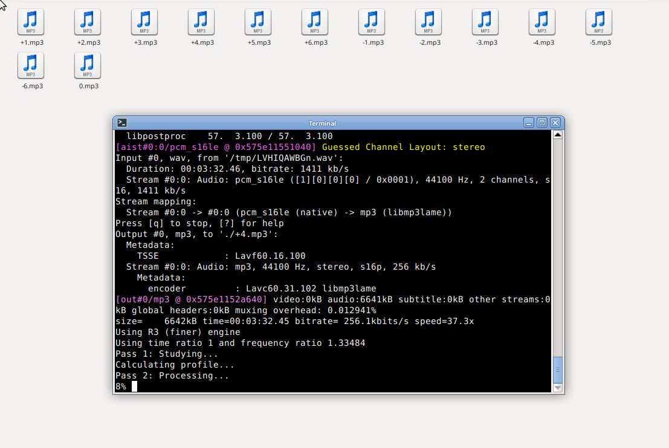Click the terminal scrollbar up arrow
Image resolution: width=669 pixels, height=448 pixels.
point(558,135)
